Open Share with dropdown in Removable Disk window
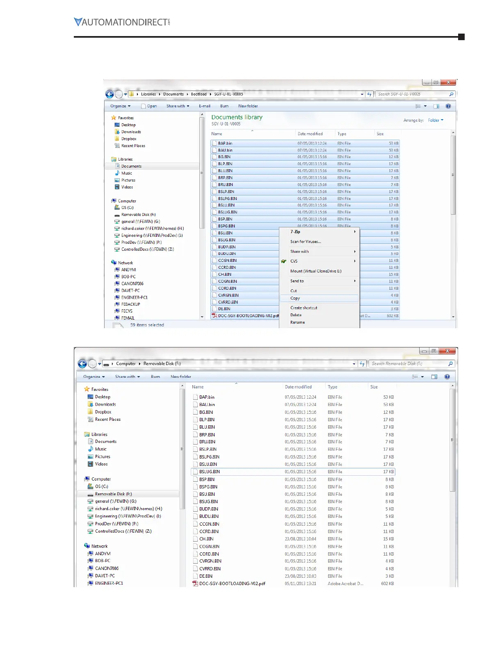Image resolution: width=502 pixels, height=649 pixels. coord(128,377)
